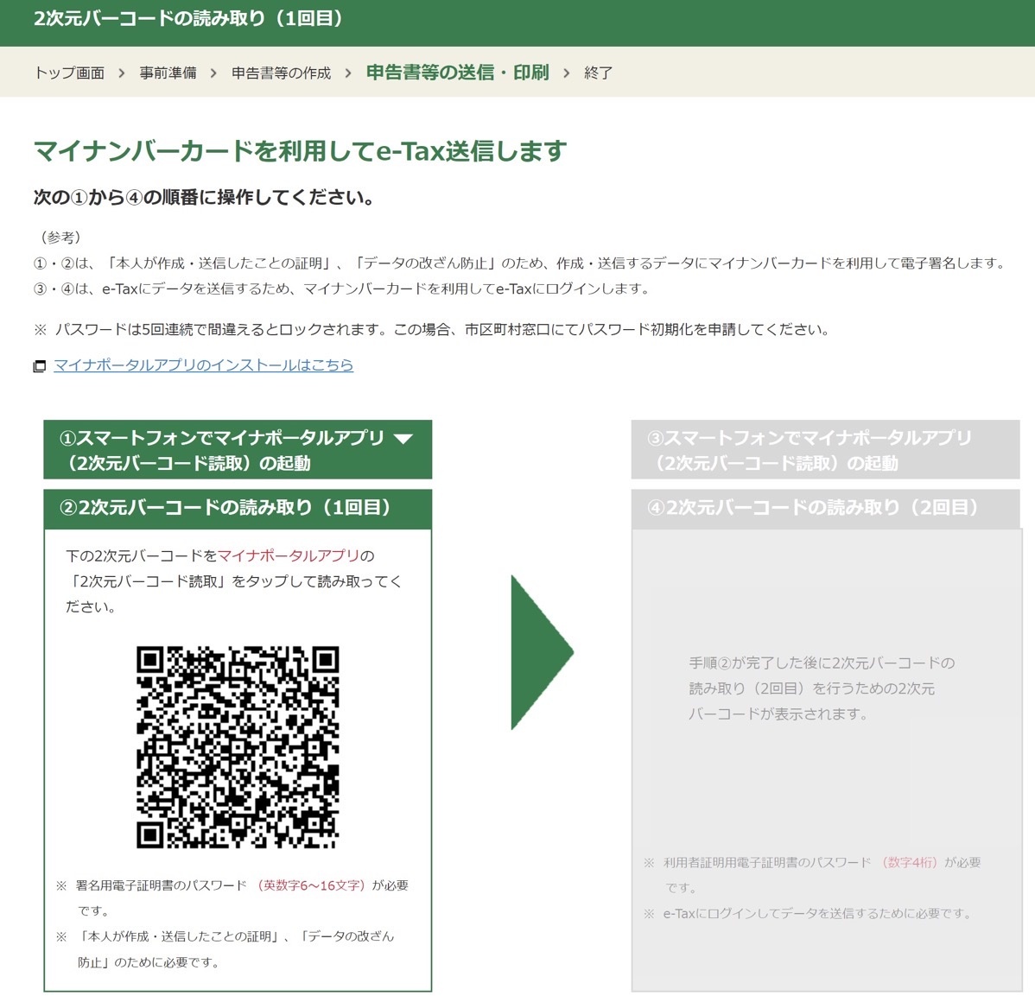Viewport: 1035px width, 1002px height.
Task: Click the green page title 2次元バーコードの読み取り（1回目）
Action: click(x=189, y=18)
